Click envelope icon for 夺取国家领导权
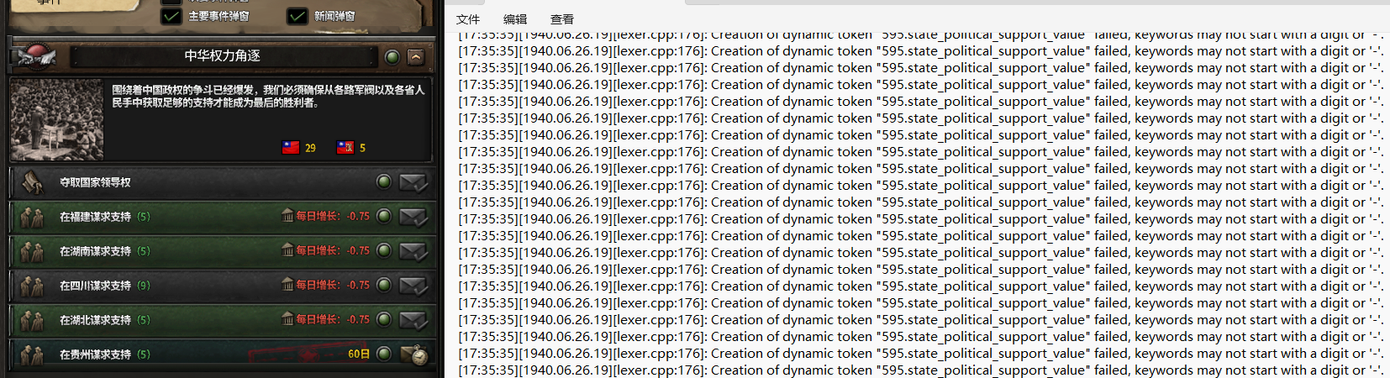 [413, 182]
